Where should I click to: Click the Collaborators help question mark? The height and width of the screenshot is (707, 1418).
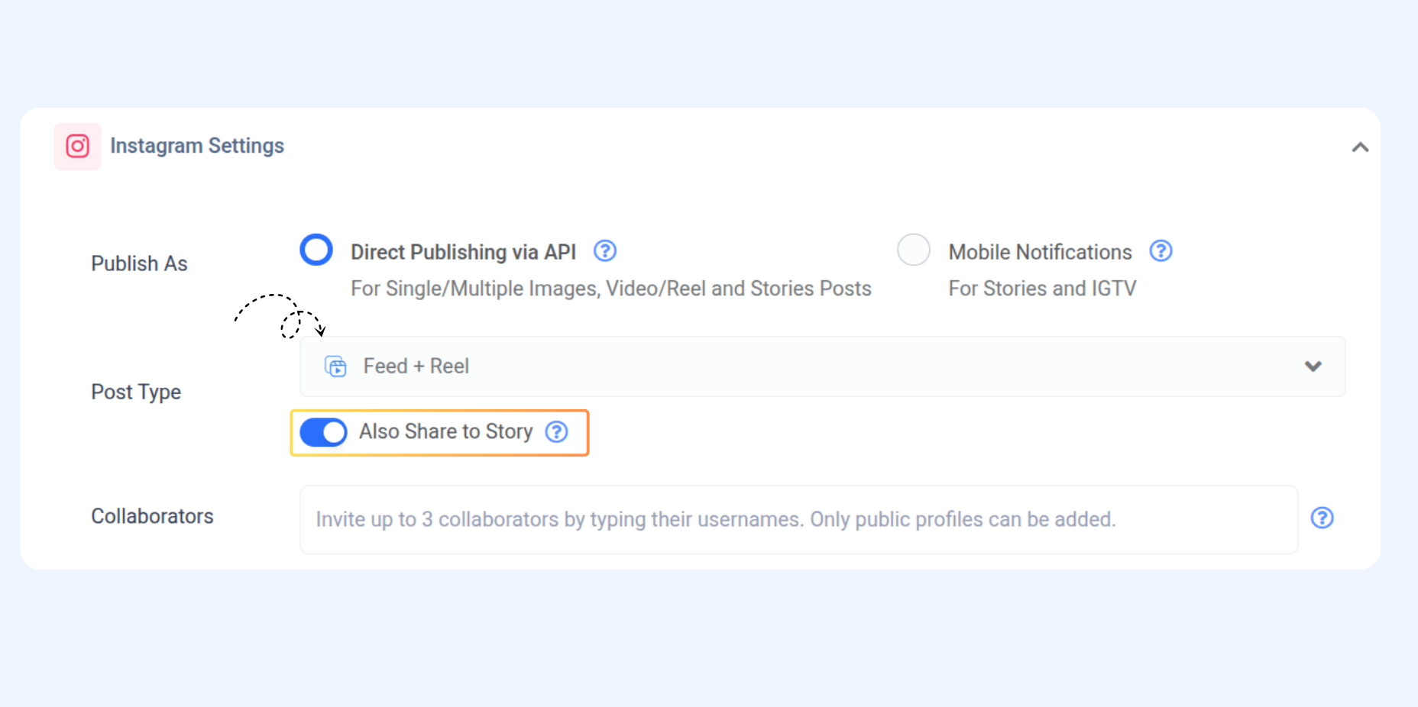[x=1322, y=518]
